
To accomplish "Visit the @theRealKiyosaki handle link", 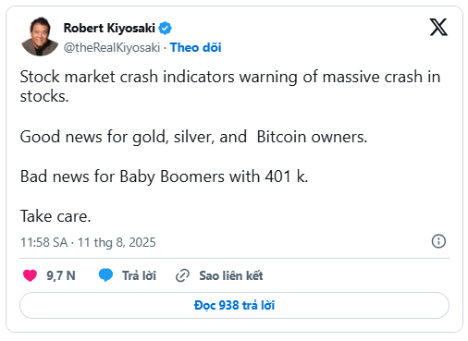I will click(x=112, y=47).
